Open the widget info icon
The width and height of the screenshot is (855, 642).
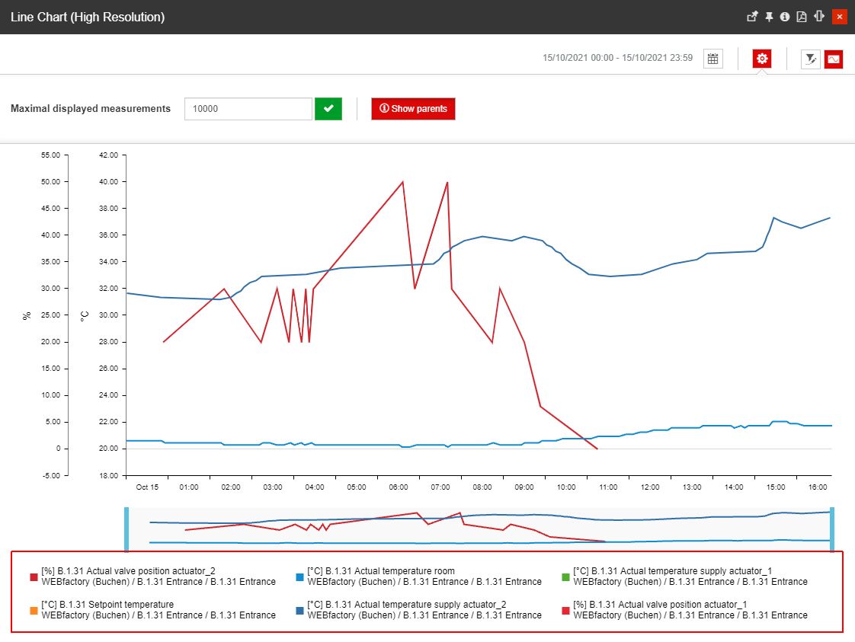tap(785, 17)
